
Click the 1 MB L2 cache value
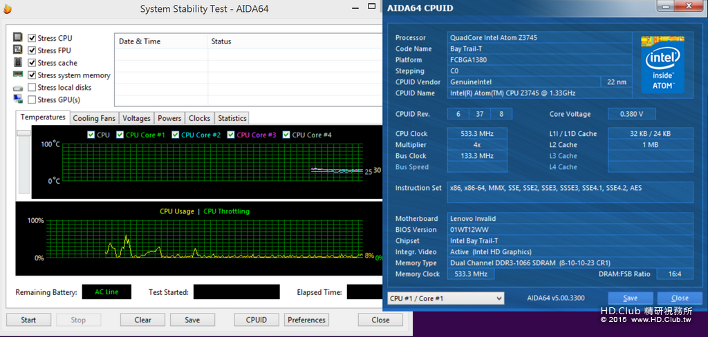(650, 145)
